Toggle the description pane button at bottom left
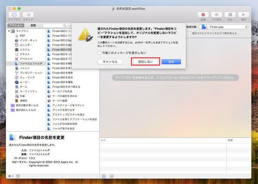258x184 pixels. tap(18, 176)
